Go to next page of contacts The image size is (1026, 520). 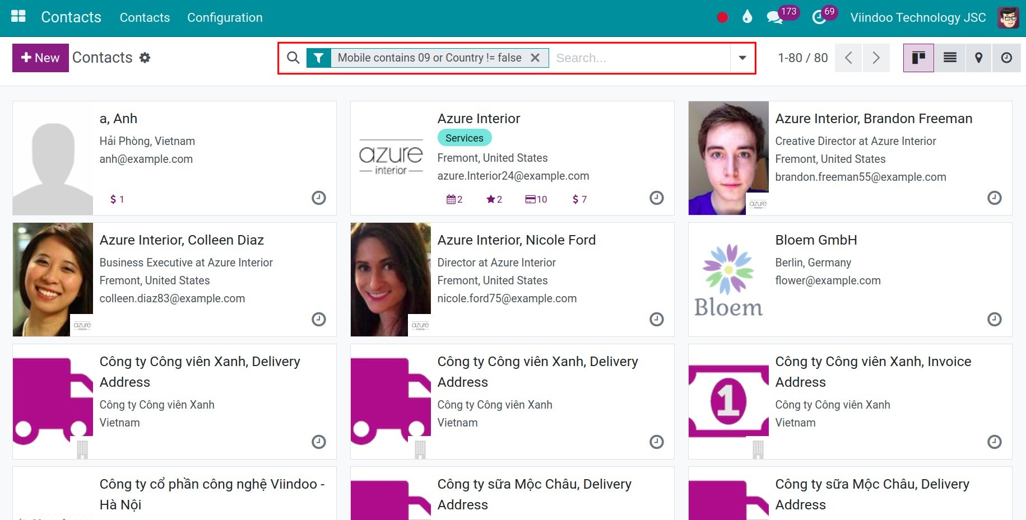click(876, 58)
